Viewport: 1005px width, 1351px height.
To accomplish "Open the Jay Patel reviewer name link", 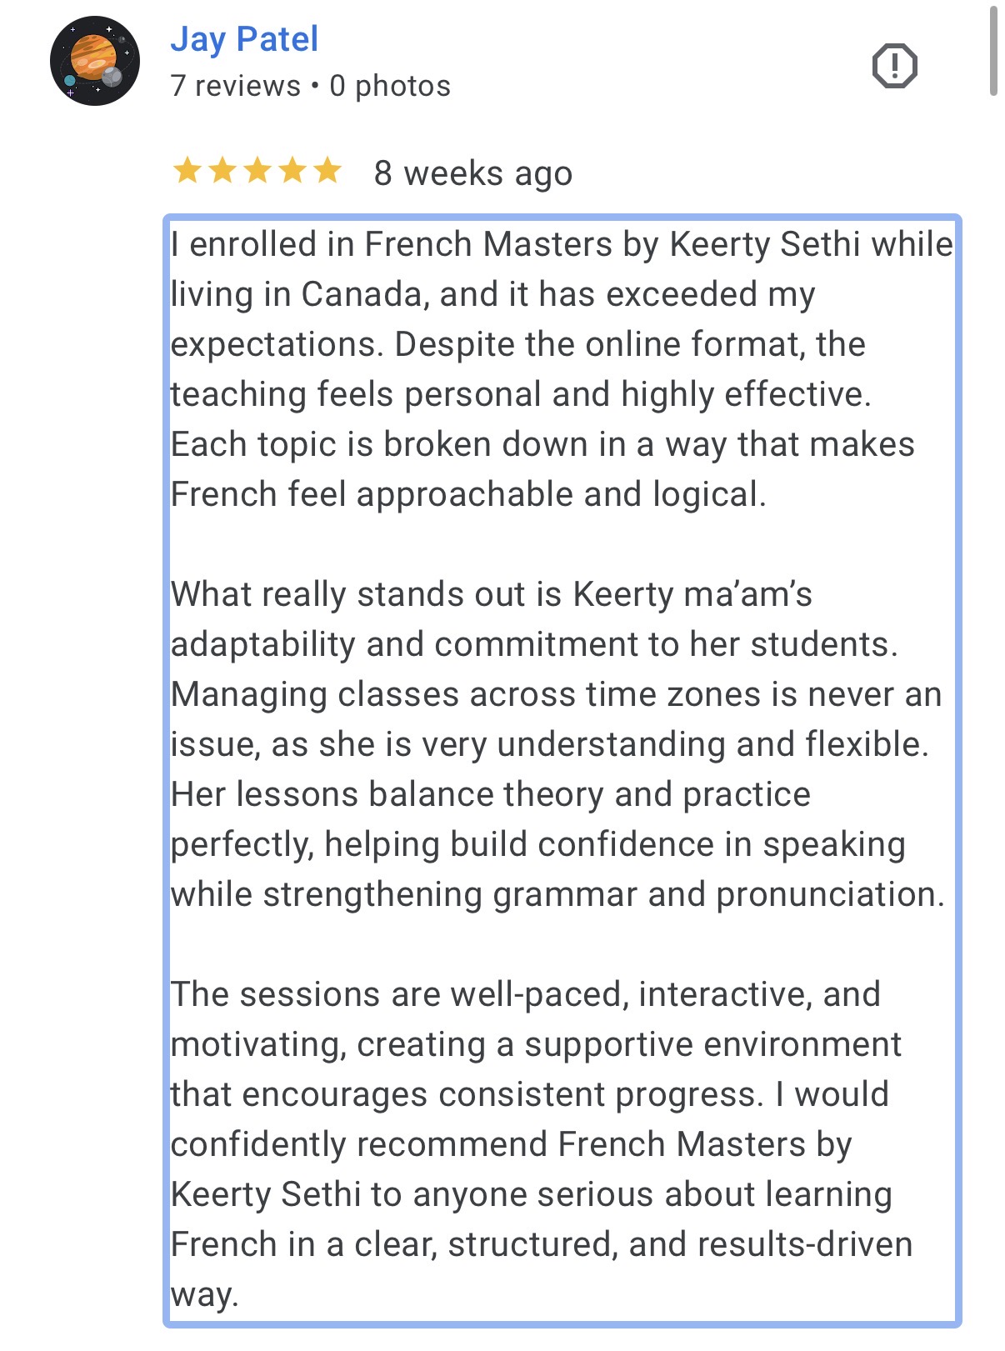I will click(x=244, y=39).
